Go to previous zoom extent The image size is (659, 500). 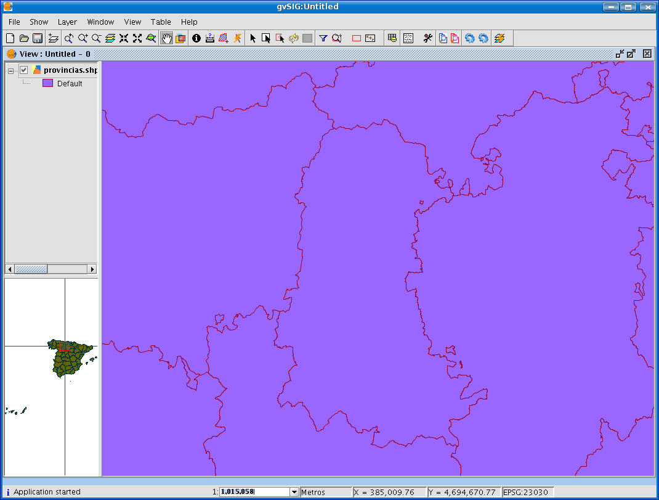coord(69,38)
